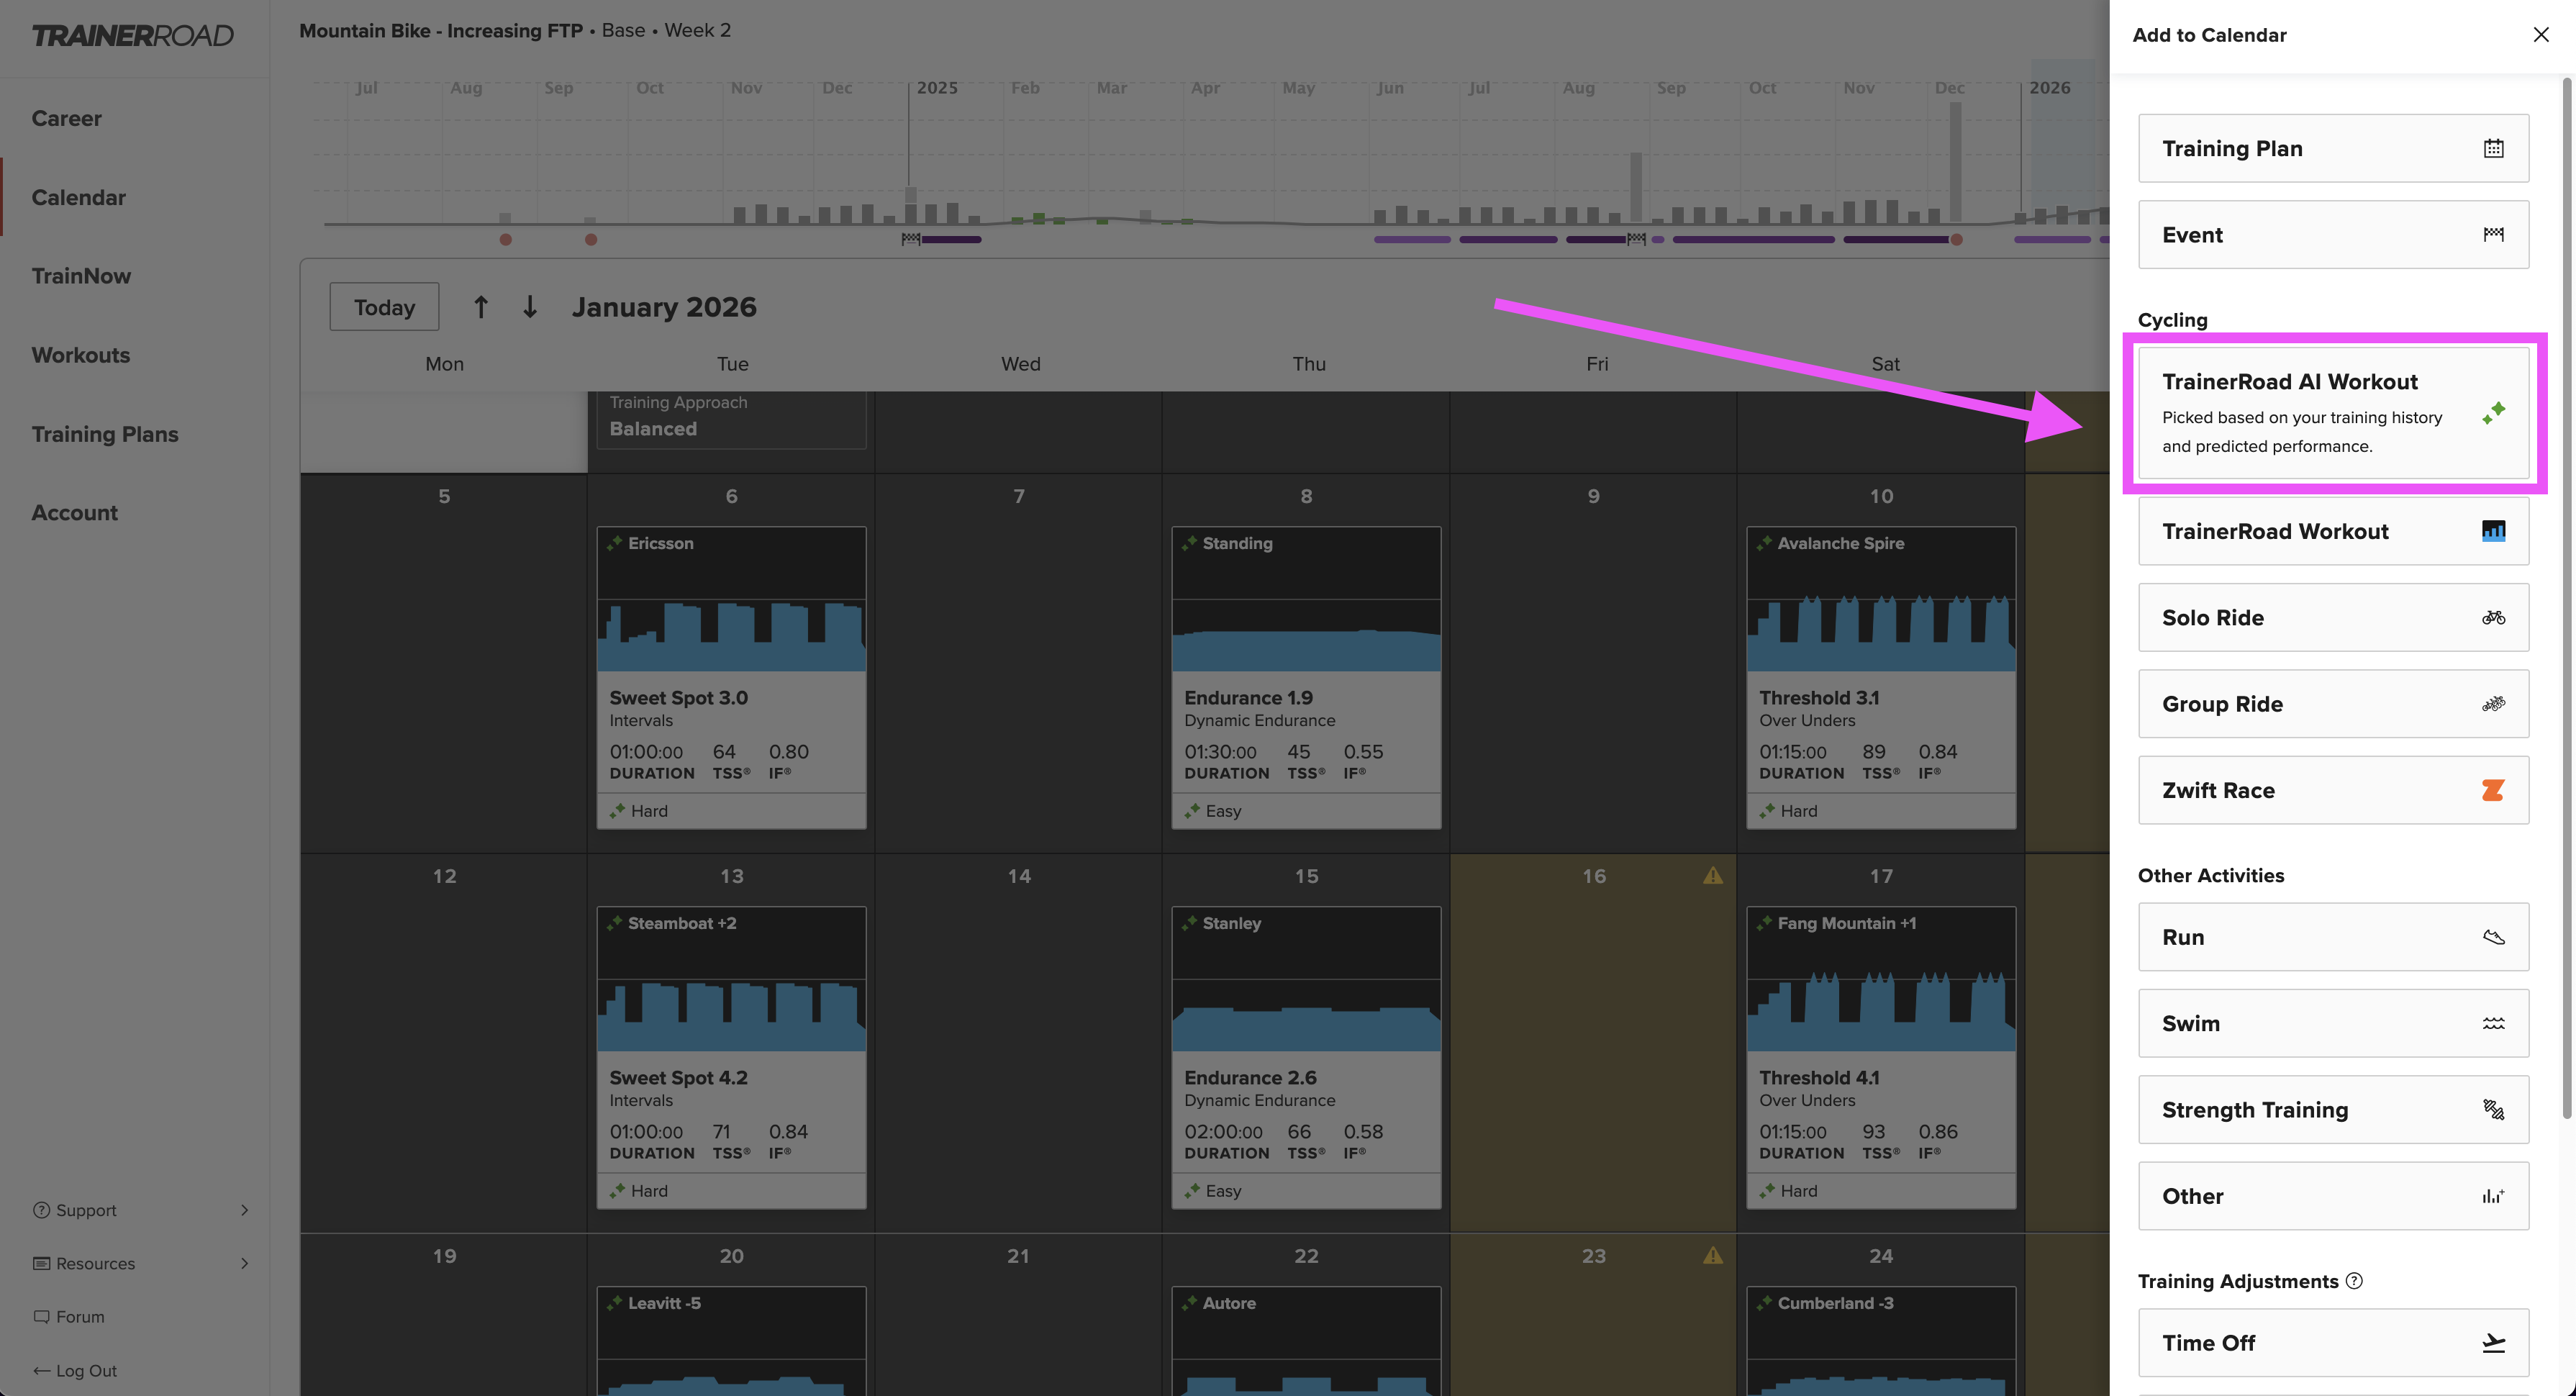Open the Standing Endurance 1.9 workout

click(x=1306, y=677)
